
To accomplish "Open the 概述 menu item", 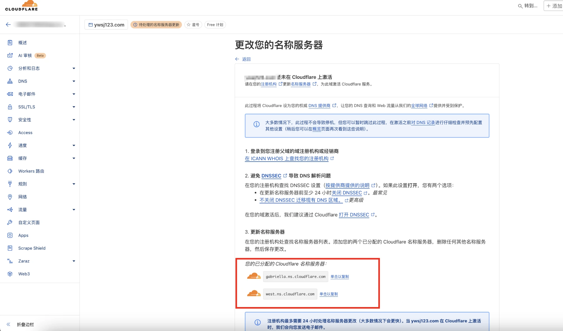I will coord(23,43).
